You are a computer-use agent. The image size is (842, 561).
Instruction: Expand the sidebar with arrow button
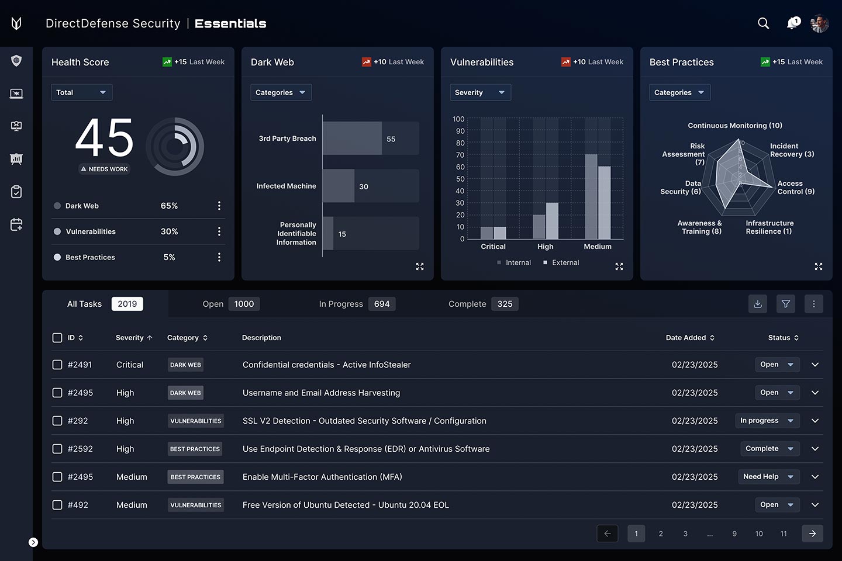[33, 542]
